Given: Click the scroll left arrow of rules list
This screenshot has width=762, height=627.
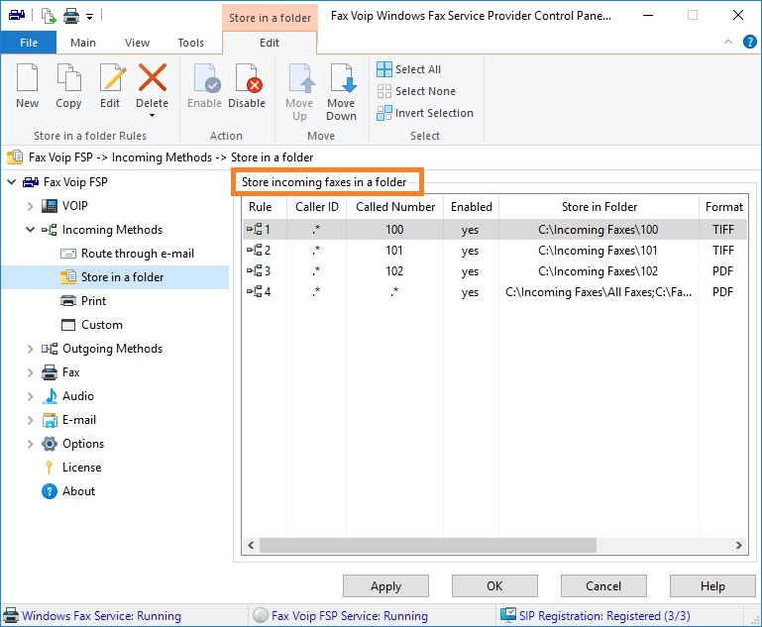Looking at the screenshot, I should pyautogui.click(x=251, y=545).
